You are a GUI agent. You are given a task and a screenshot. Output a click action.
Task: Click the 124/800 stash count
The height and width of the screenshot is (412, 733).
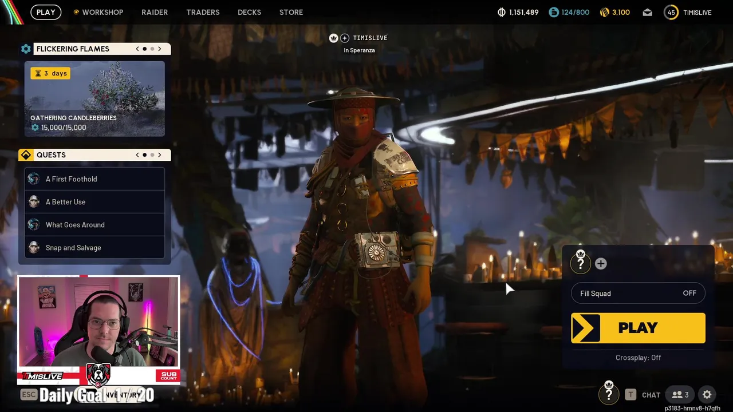tap(576, 12)
